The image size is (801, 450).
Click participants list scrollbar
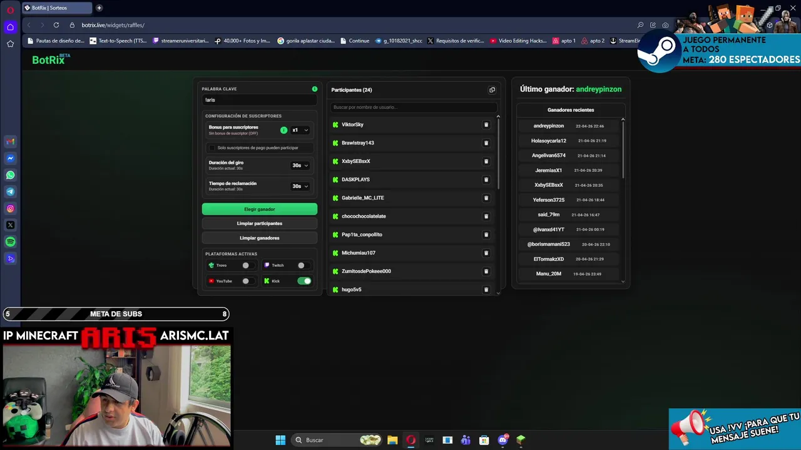(498, 154)
